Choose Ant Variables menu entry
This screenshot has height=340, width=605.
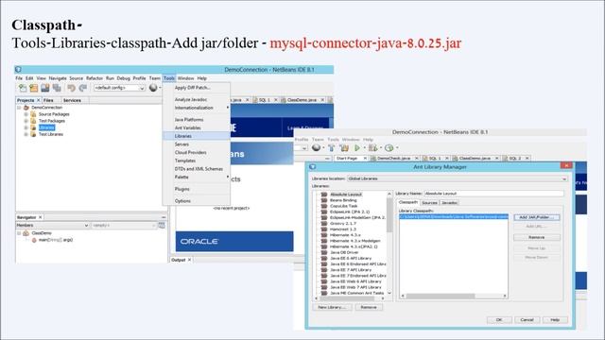[x=197, y=128]
